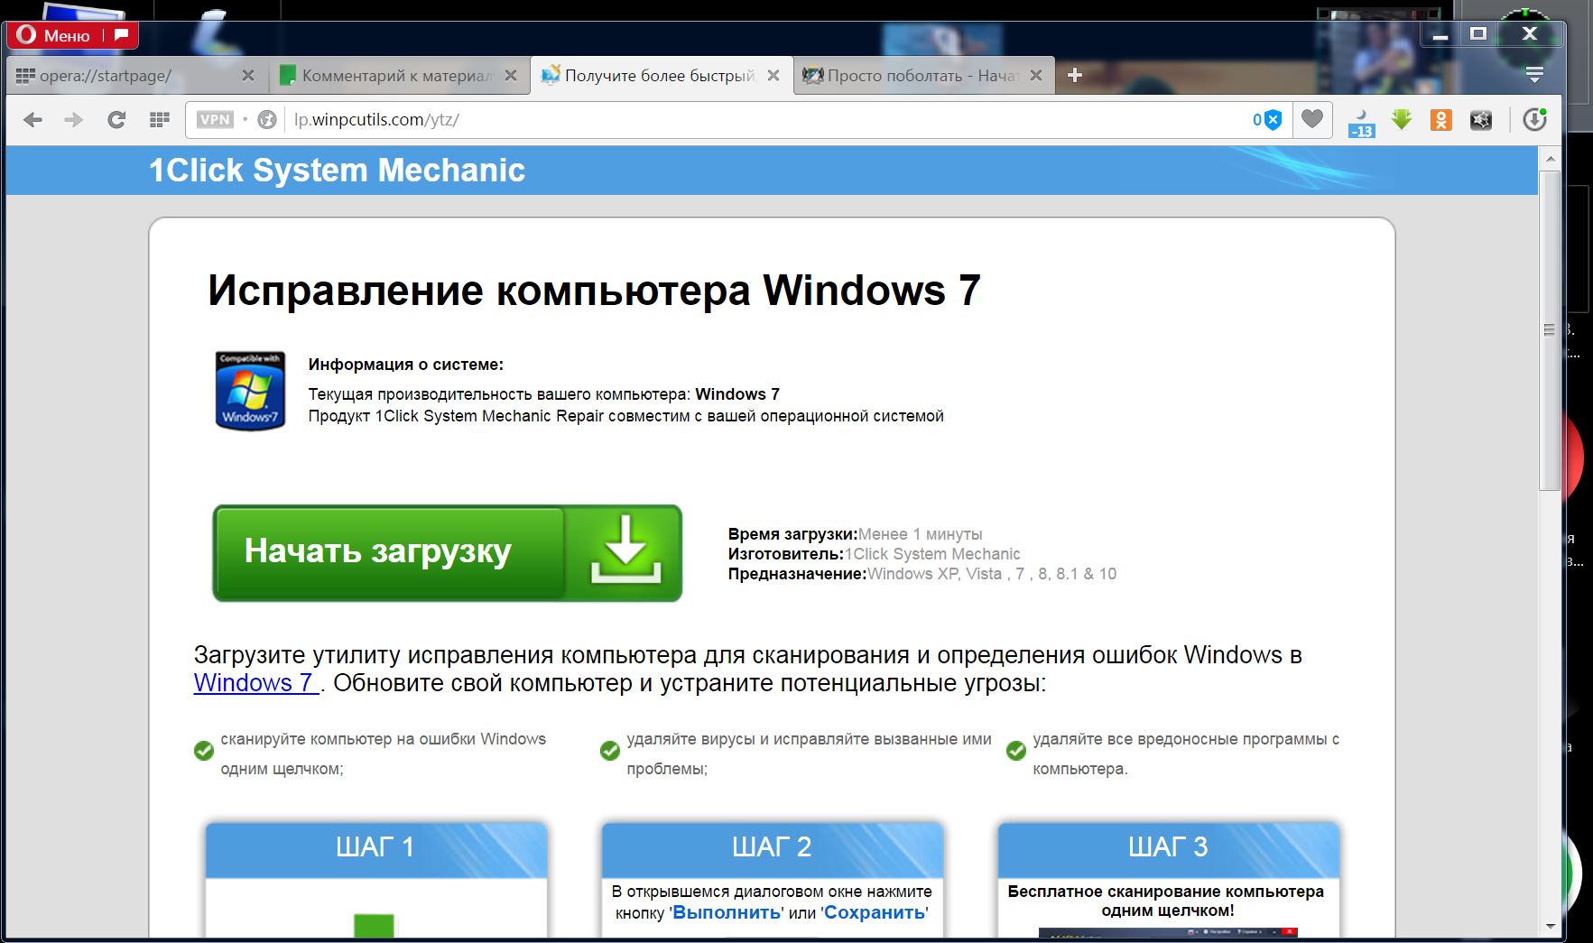Click the Выполнить text in step 2

click(x=726, y=912)
